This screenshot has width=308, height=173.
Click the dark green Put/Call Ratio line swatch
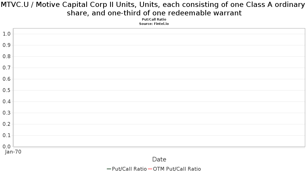click(109, 169)
